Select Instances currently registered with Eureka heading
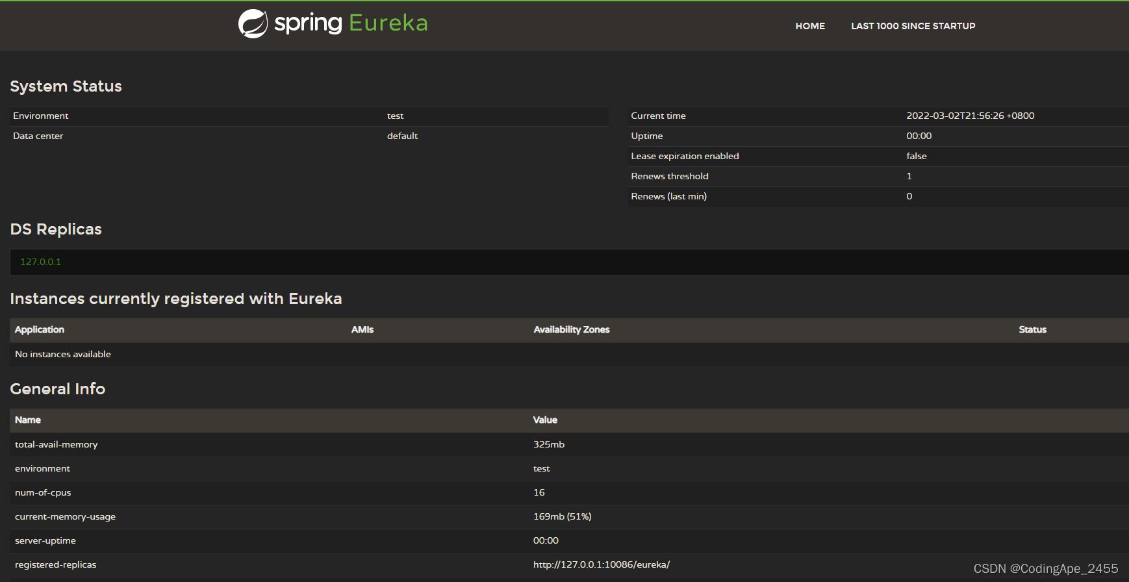The image size is (1129, 582). (176, 299)
